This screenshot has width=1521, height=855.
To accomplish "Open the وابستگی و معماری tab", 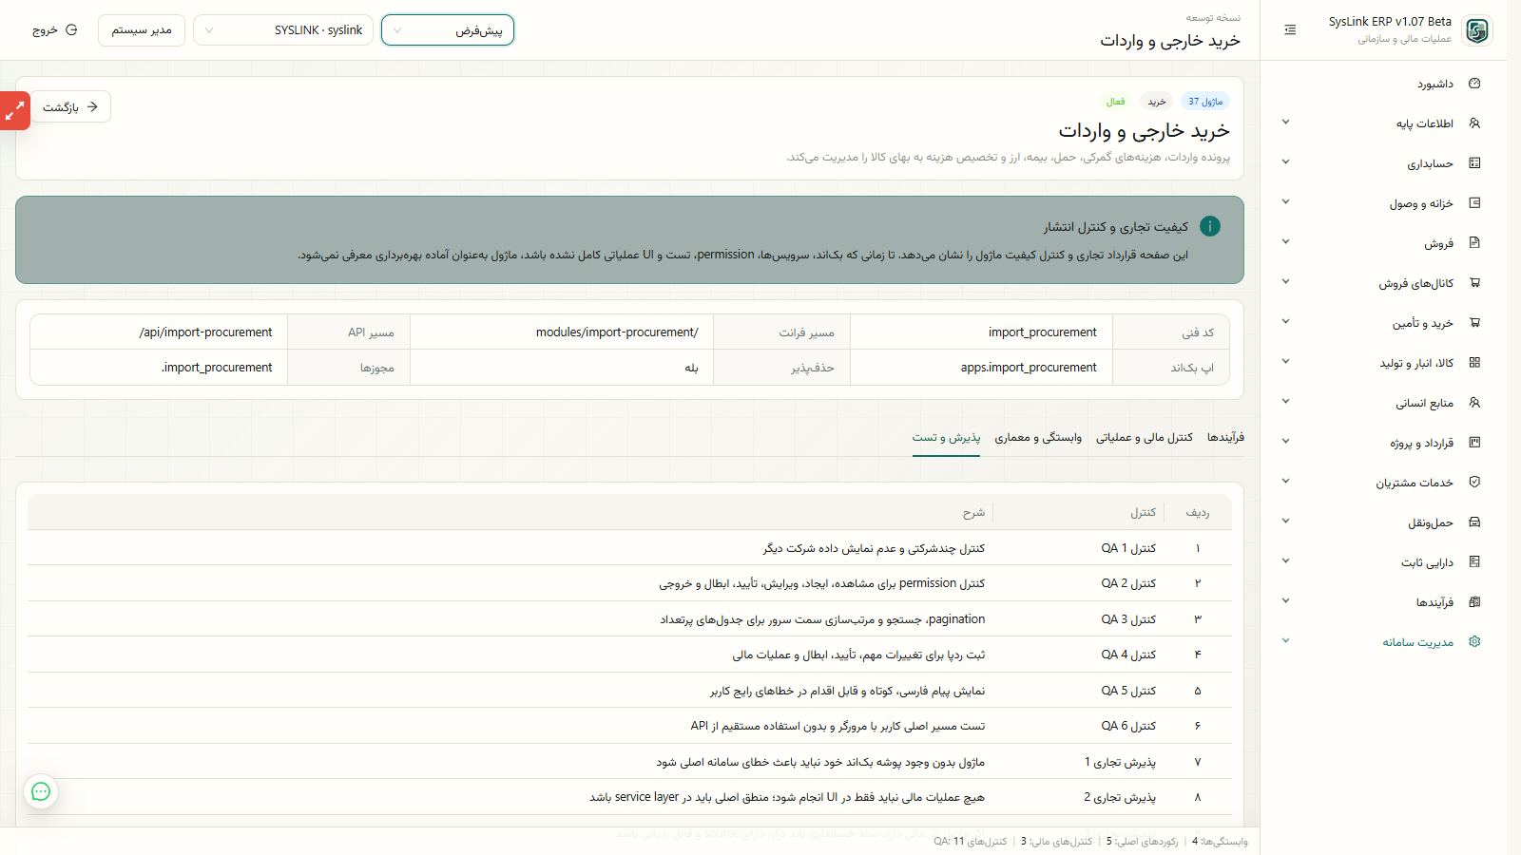I will (1038, 437).
